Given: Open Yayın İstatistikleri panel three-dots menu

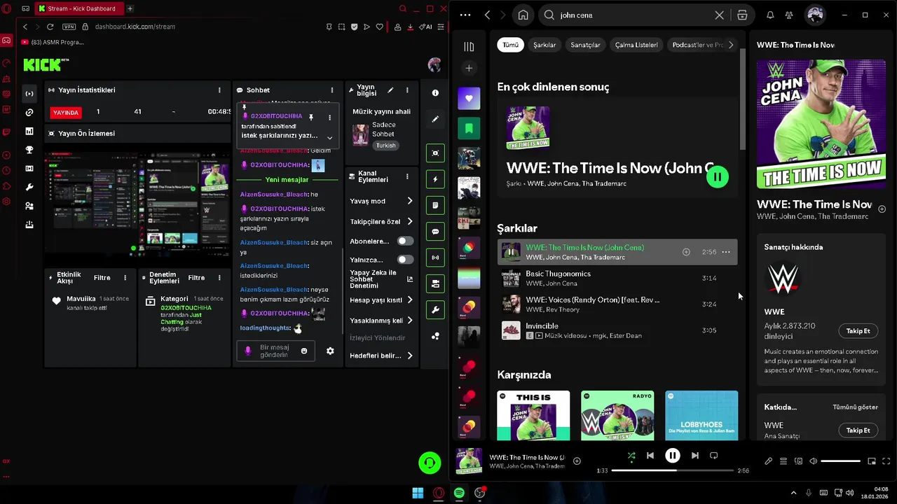Looking at the screenshot, I should [x=219, y=90].
